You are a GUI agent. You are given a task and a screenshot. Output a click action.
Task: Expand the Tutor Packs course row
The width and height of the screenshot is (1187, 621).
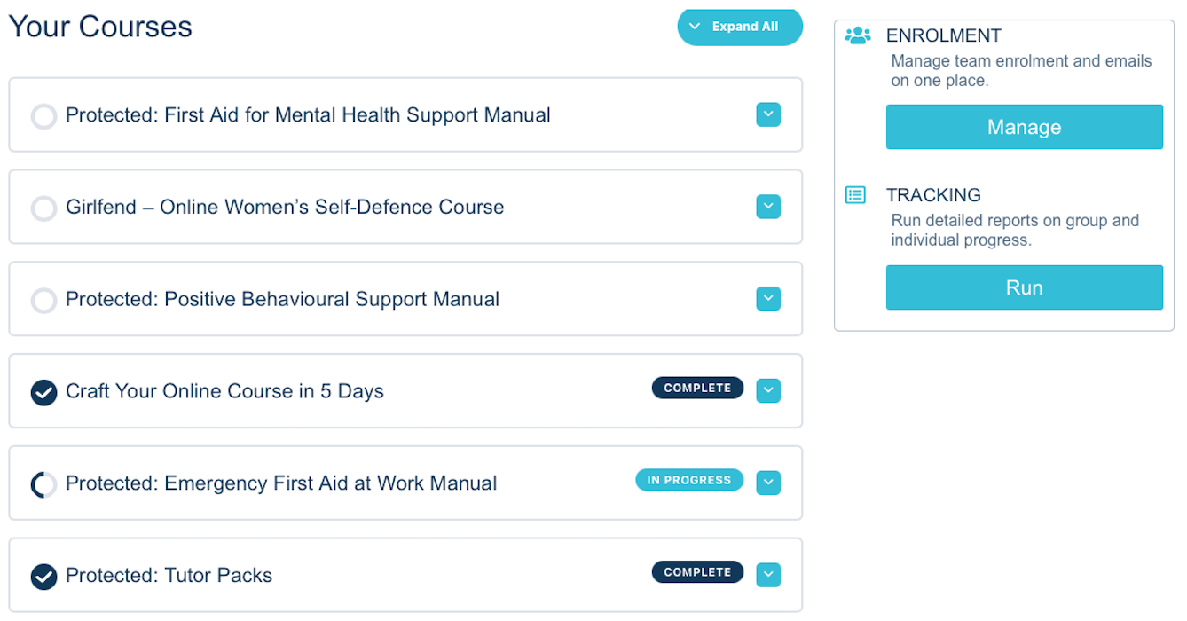pyautogui.click(x=768, y=575)
